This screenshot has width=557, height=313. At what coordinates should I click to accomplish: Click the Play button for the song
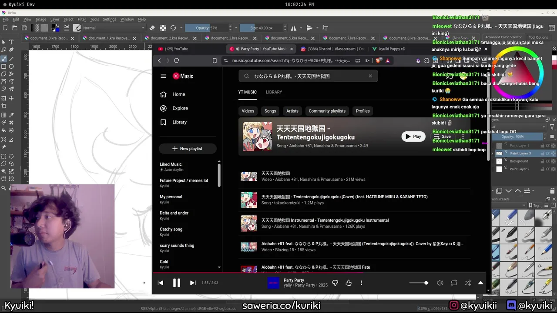pos(413,137)
